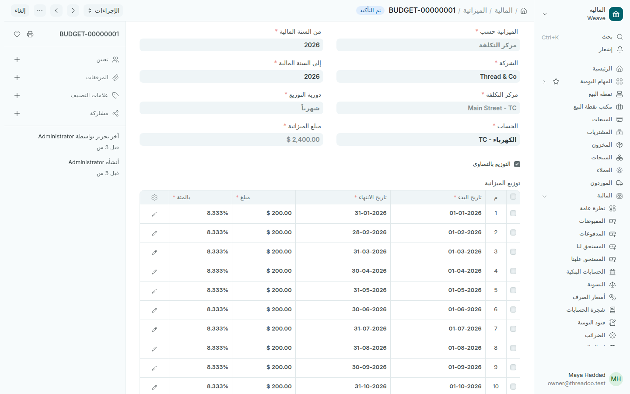Star the المهام اليومية sidebar item
This screenshot has width=630, height=394.
click(x=556, y=81)
